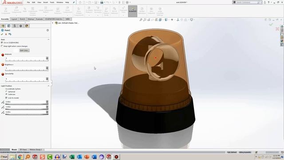Click the Brightness slider track

pyautogui.click(x=27, y=70)
